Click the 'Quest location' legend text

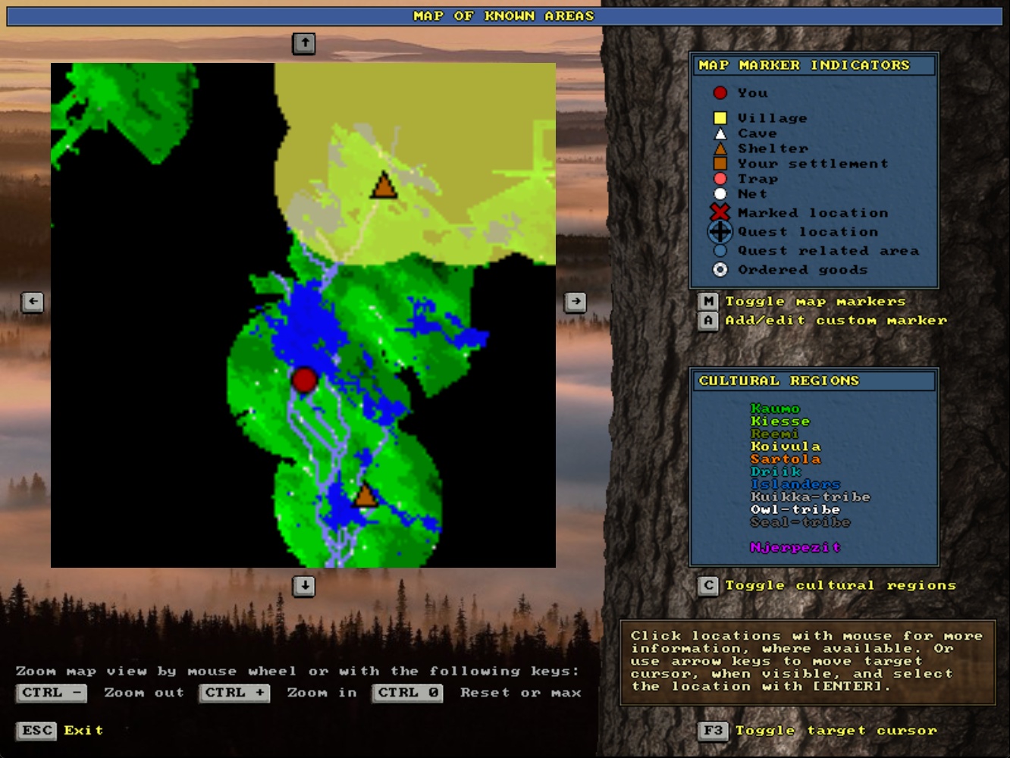click(x=808, y=232)
